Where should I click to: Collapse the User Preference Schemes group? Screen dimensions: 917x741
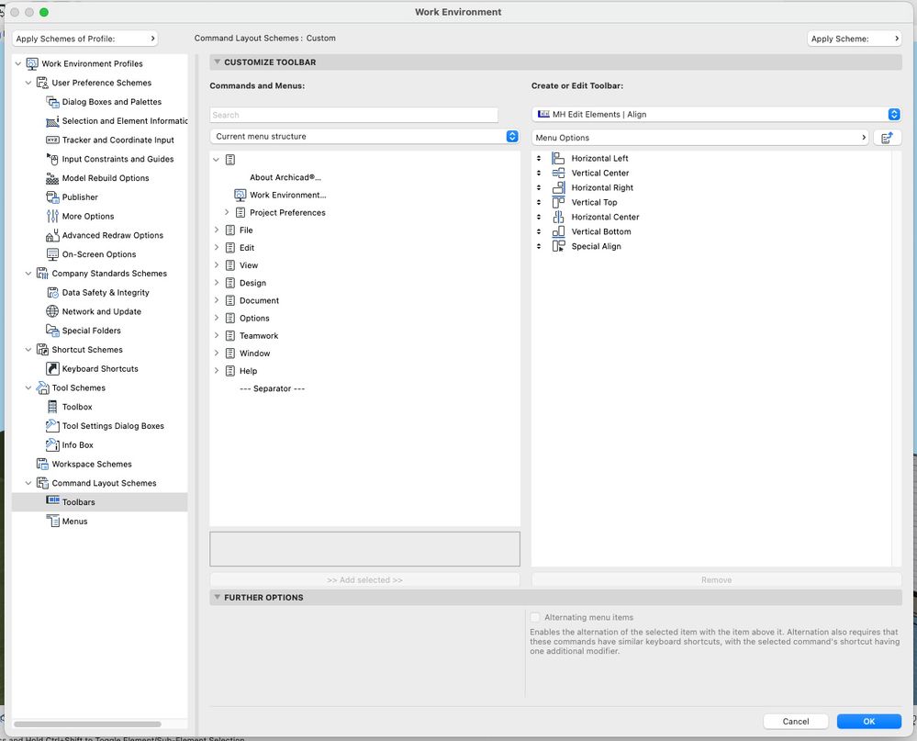pyautogui.click(x=28, y=83)
